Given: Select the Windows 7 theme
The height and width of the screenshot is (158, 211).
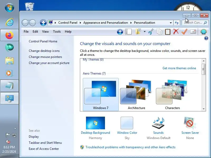Looking at the screenshot, I should 101,95.
